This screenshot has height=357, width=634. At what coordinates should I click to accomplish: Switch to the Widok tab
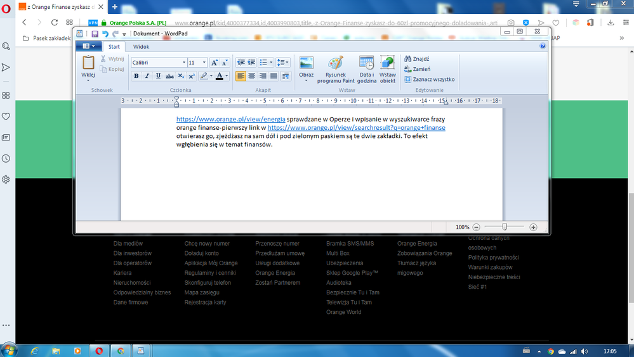[141, 47]
